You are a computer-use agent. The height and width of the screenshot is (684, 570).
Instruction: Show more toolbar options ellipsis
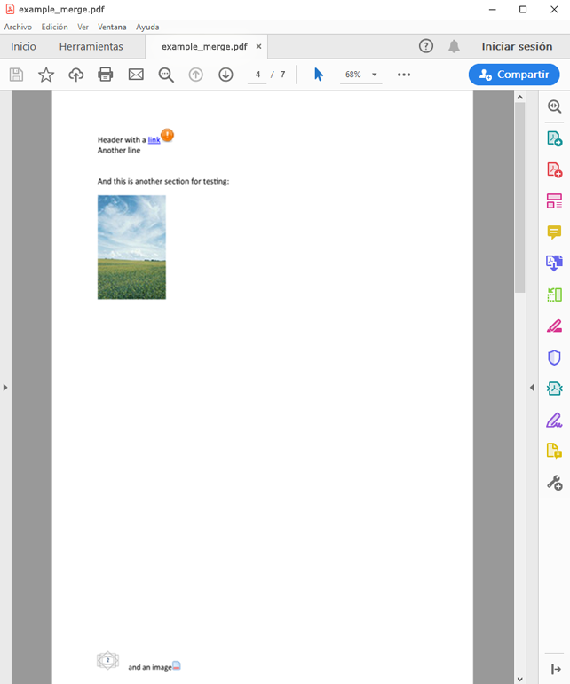coord(404,75)
